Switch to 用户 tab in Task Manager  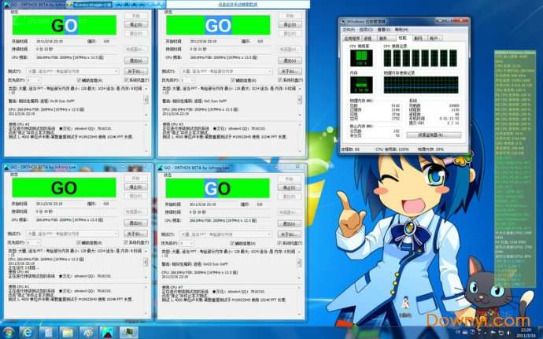pyautogui.click(x=434, y=39)
